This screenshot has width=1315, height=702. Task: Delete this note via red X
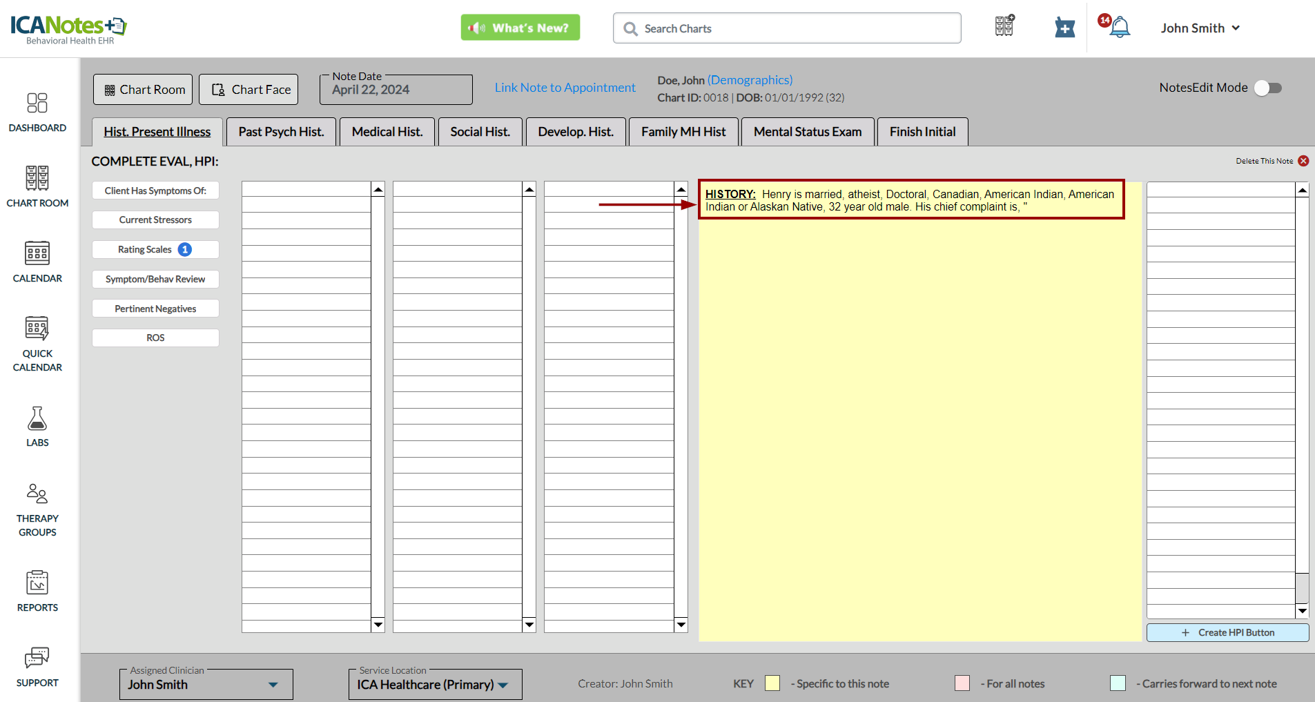click(x=1303, y=161)
